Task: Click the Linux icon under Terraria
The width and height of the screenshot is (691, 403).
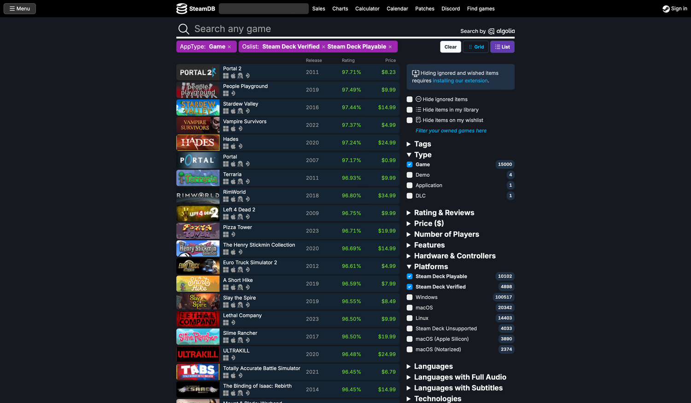Action: click(x=240, y=182)
